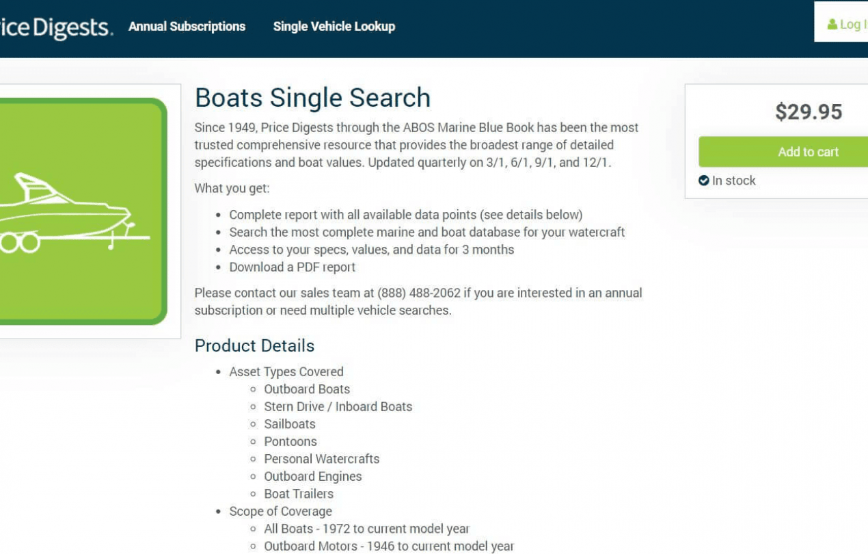Viewport: 868px width, 554px height.
Task: Switch to Annual Subscriptions
Action: (x=187, y=27)
